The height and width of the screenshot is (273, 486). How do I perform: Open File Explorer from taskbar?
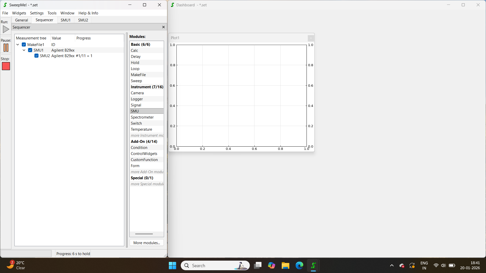[x=285, y=265]
